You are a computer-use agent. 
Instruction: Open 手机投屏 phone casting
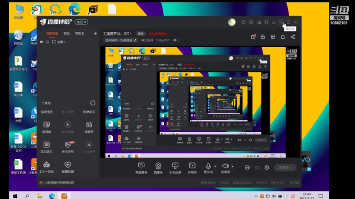[175, 168]
